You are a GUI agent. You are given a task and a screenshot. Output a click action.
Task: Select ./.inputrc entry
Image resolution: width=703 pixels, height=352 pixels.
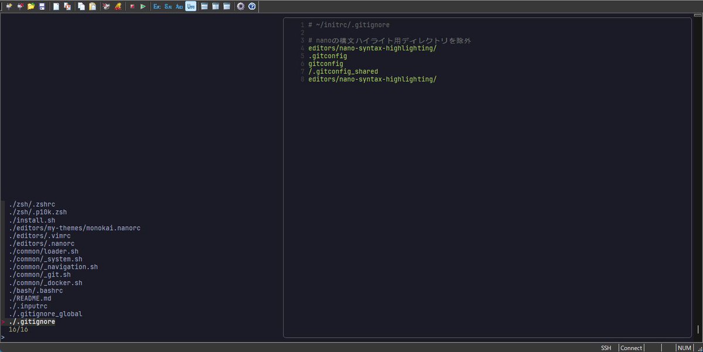click(x=28, y=306)
